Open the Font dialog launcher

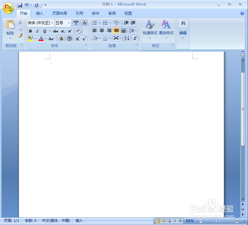86,45
